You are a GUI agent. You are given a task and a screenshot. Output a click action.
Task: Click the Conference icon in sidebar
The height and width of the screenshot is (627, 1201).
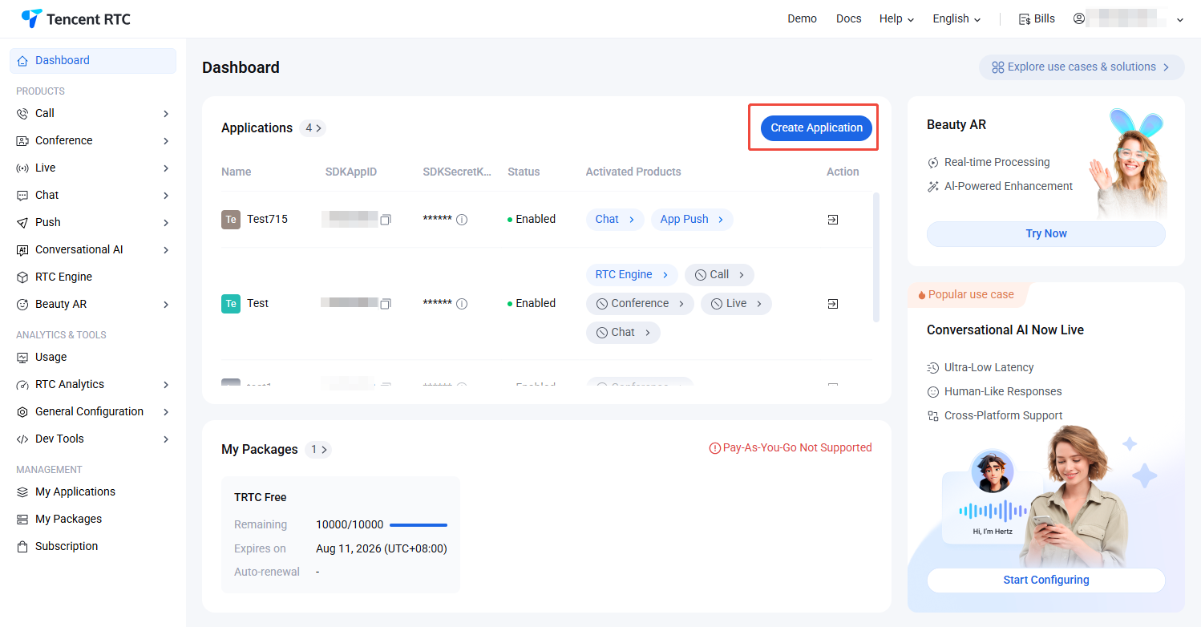22,141
